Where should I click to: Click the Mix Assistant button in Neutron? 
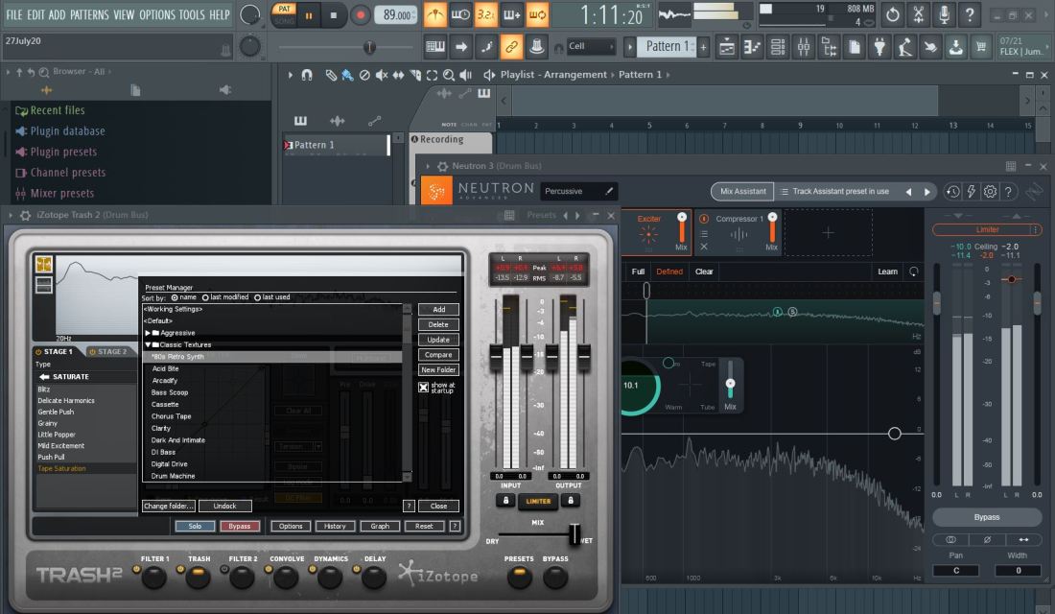coord(742,191)
